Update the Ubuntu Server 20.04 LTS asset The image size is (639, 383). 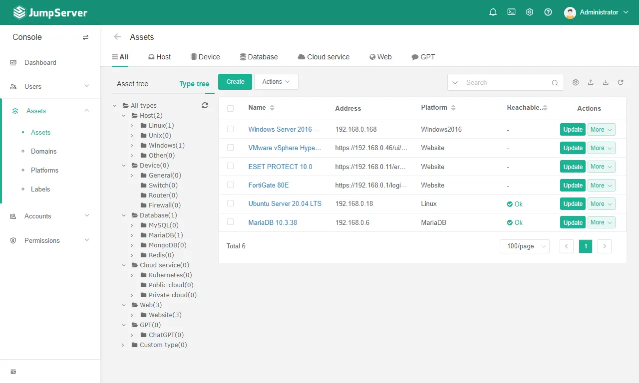[x=573, y=204]
